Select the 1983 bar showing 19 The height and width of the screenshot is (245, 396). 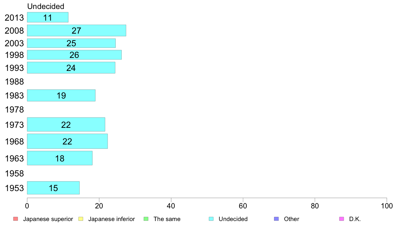coord(61,96)
